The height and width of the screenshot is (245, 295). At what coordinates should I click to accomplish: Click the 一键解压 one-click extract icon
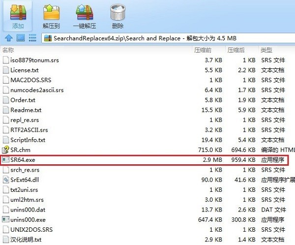coord(84,12)
